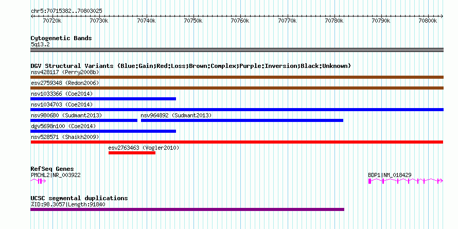Viewport: 458px width, 229px height.
Task: Open gene label BDP1|NM_018429
Action: (390, 175)
